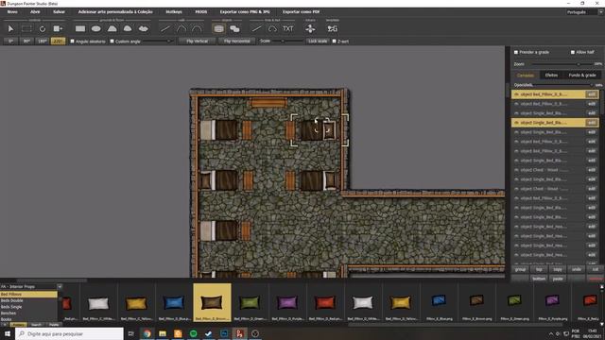Set rotation angle to 90°
This screenshot has height=340, width=605.
coord(26,42)
